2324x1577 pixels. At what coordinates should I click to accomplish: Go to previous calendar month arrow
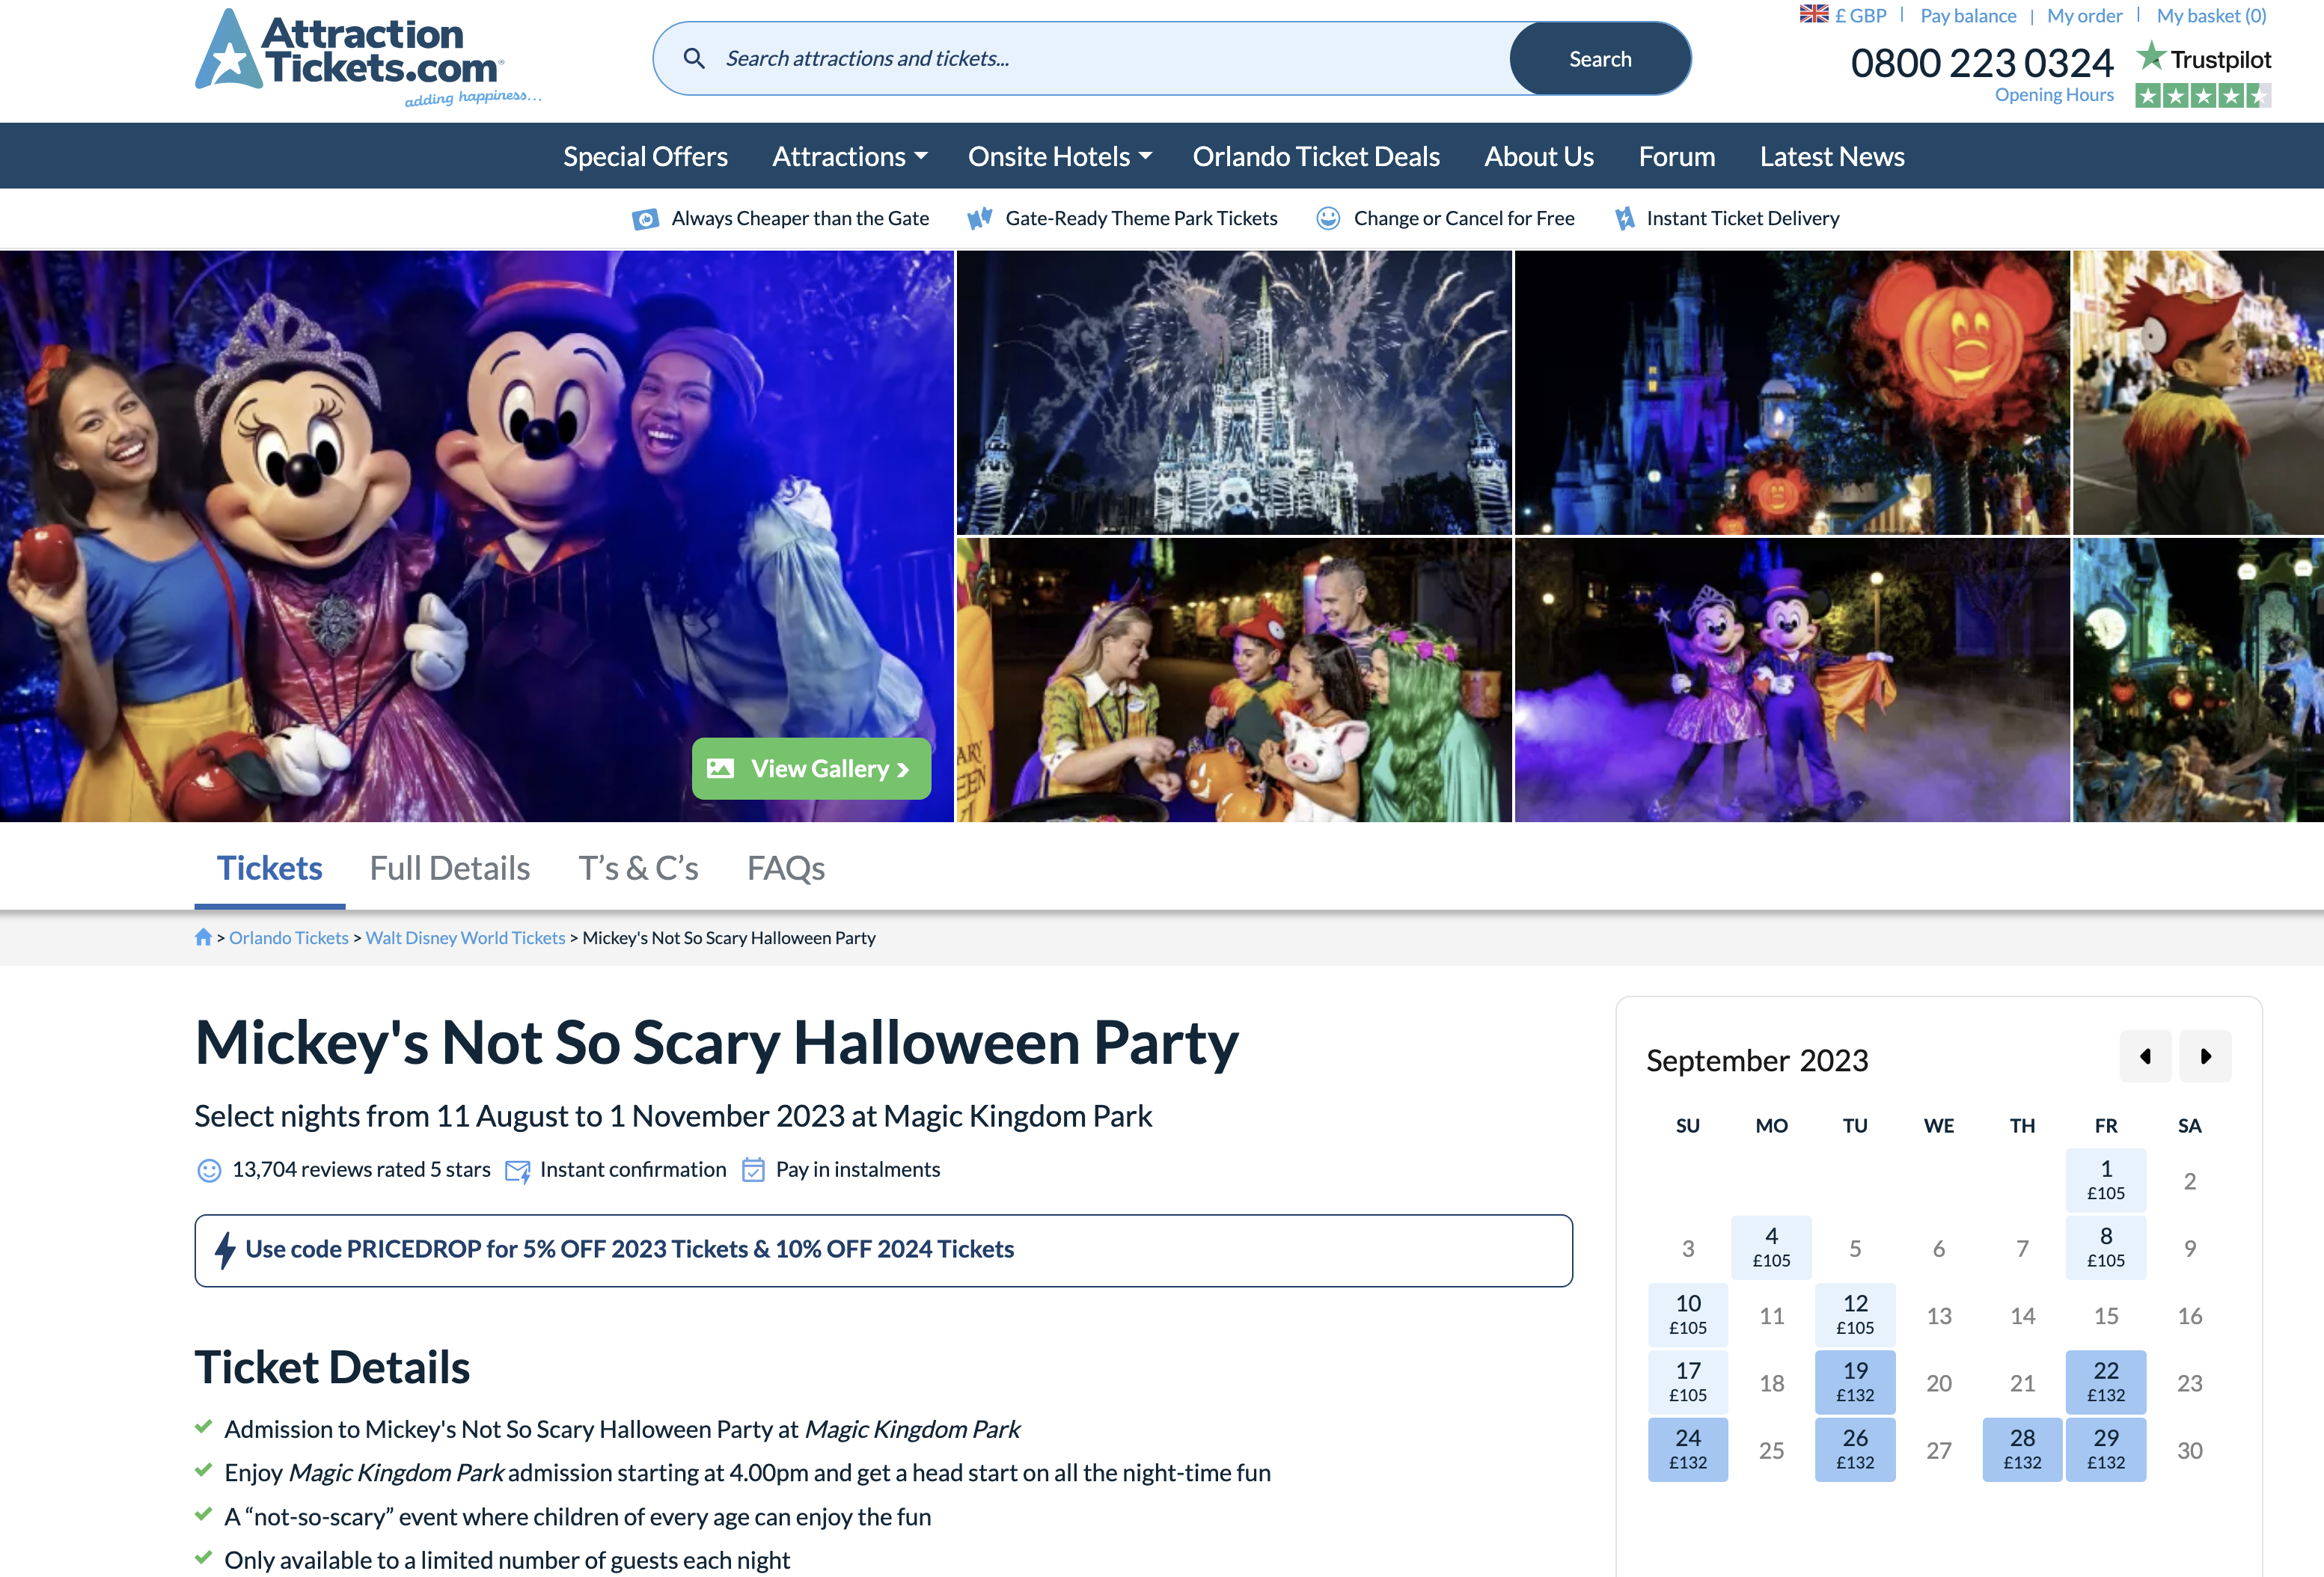tap(2145, 1056)
